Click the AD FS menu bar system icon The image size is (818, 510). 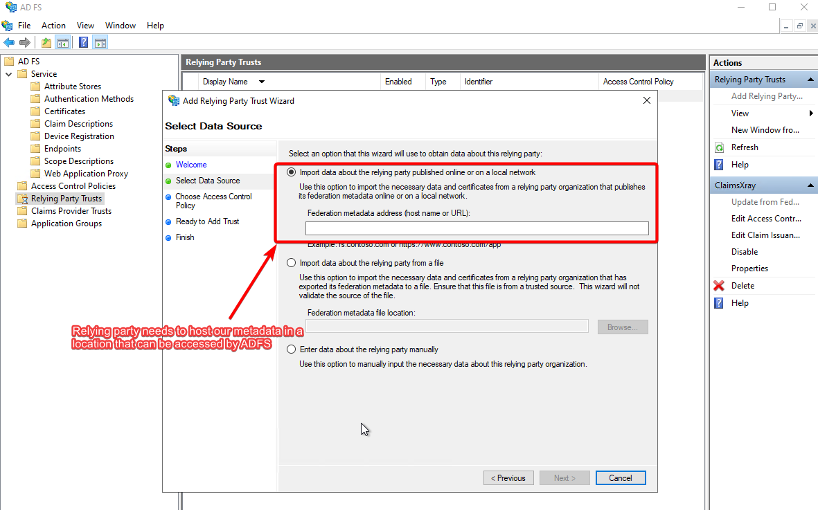(x=8, y=26)
